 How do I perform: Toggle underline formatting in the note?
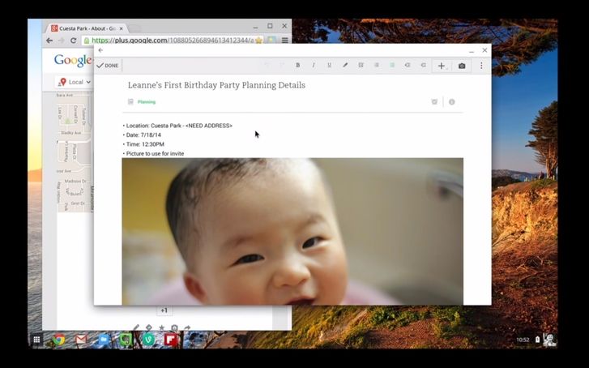329,66
